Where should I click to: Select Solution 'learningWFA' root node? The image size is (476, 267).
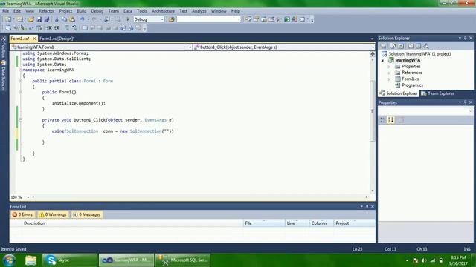tap(419, 54)
